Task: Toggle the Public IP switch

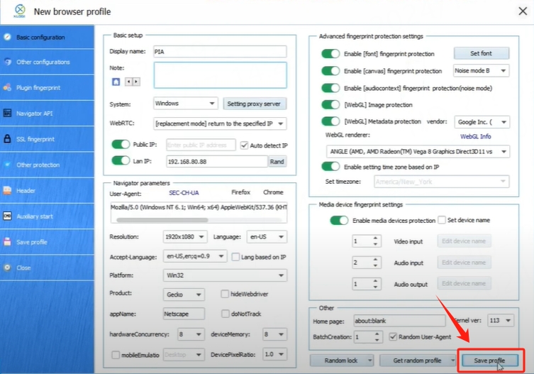Action: (121, 145)
